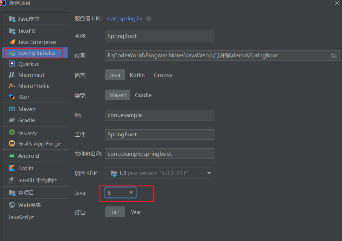Click the 工件 field containing SpringBoot
The image size is (342, 241).
click(159, 134)
